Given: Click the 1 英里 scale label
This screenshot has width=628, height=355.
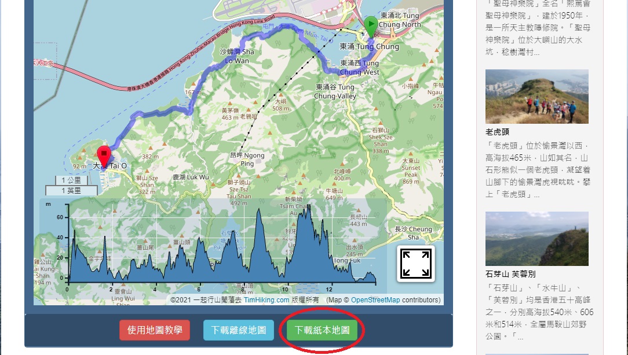Looking at the screenshot, I should click(x=71, y=191).
